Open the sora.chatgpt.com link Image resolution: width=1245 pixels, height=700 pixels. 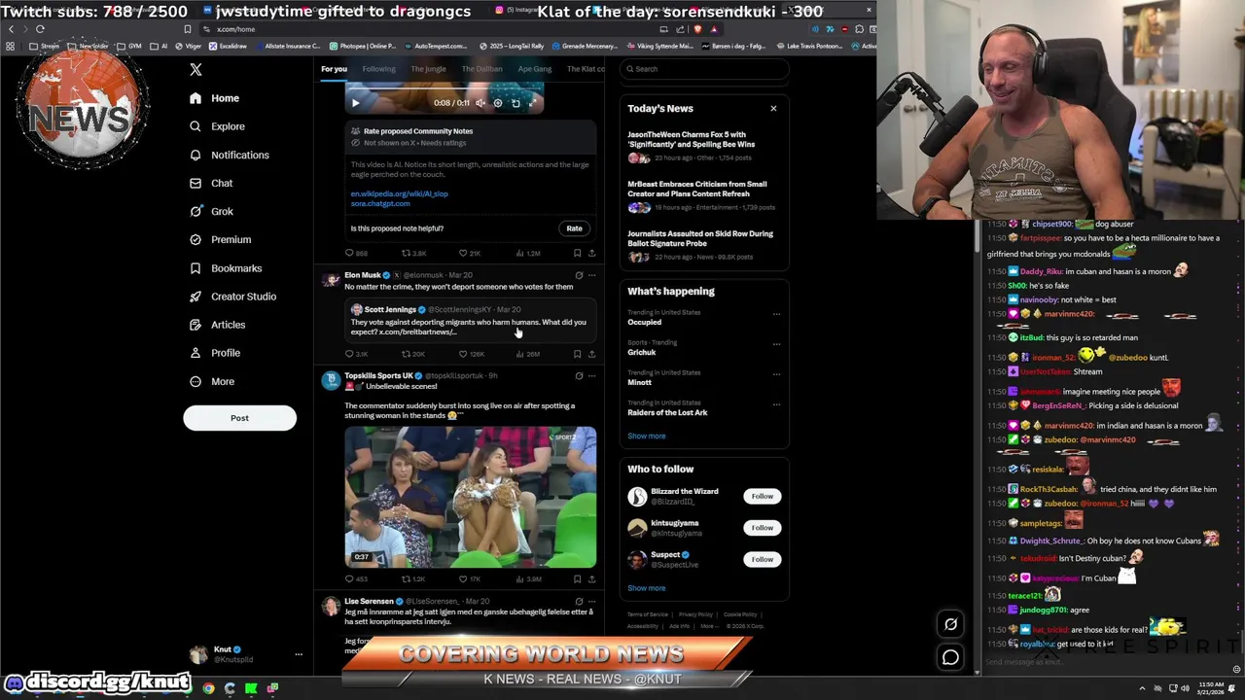tap(380, 203)
